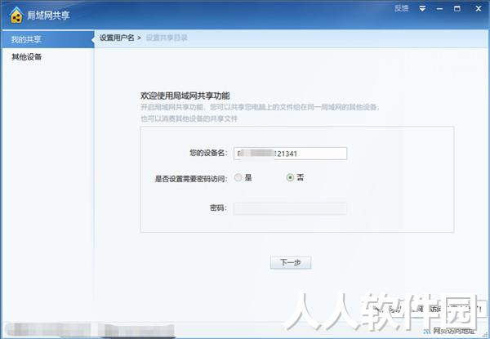Select 否 for password access
The width and height of the screenshot is (490, 339).
[x=295, y=177]
